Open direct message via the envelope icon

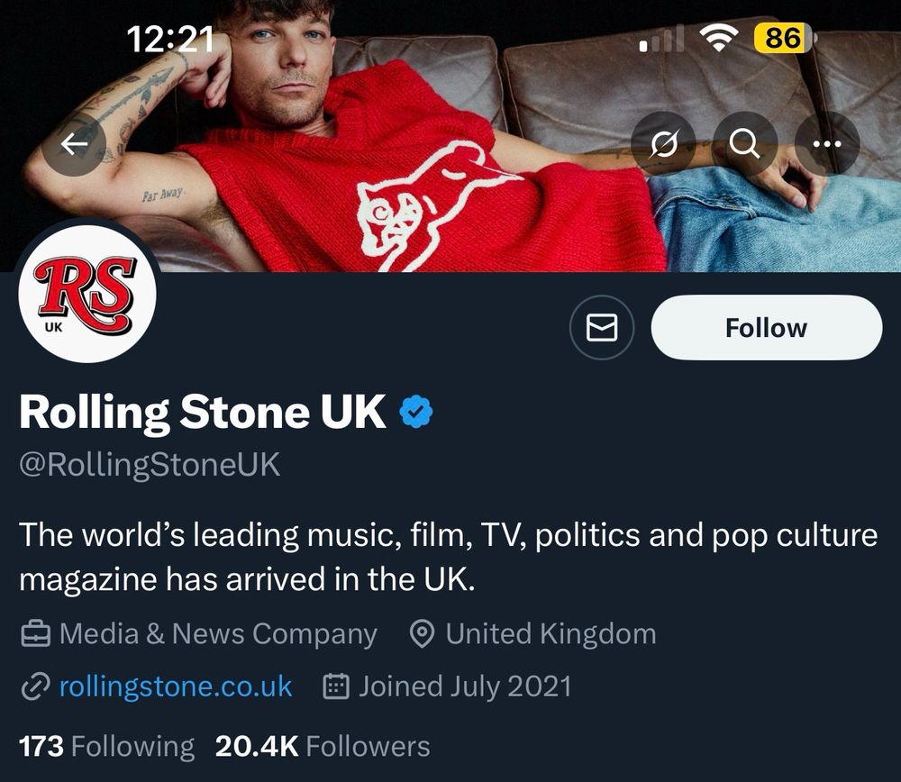pos(602,328)
